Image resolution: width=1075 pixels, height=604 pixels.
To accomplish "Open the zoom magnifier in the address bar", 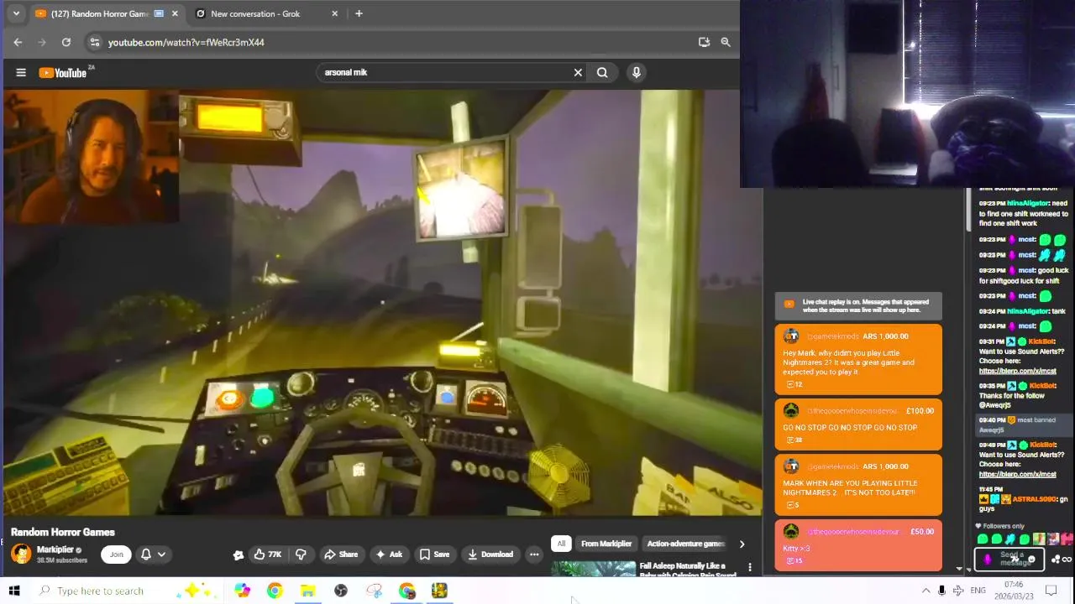I will point(726,42).
